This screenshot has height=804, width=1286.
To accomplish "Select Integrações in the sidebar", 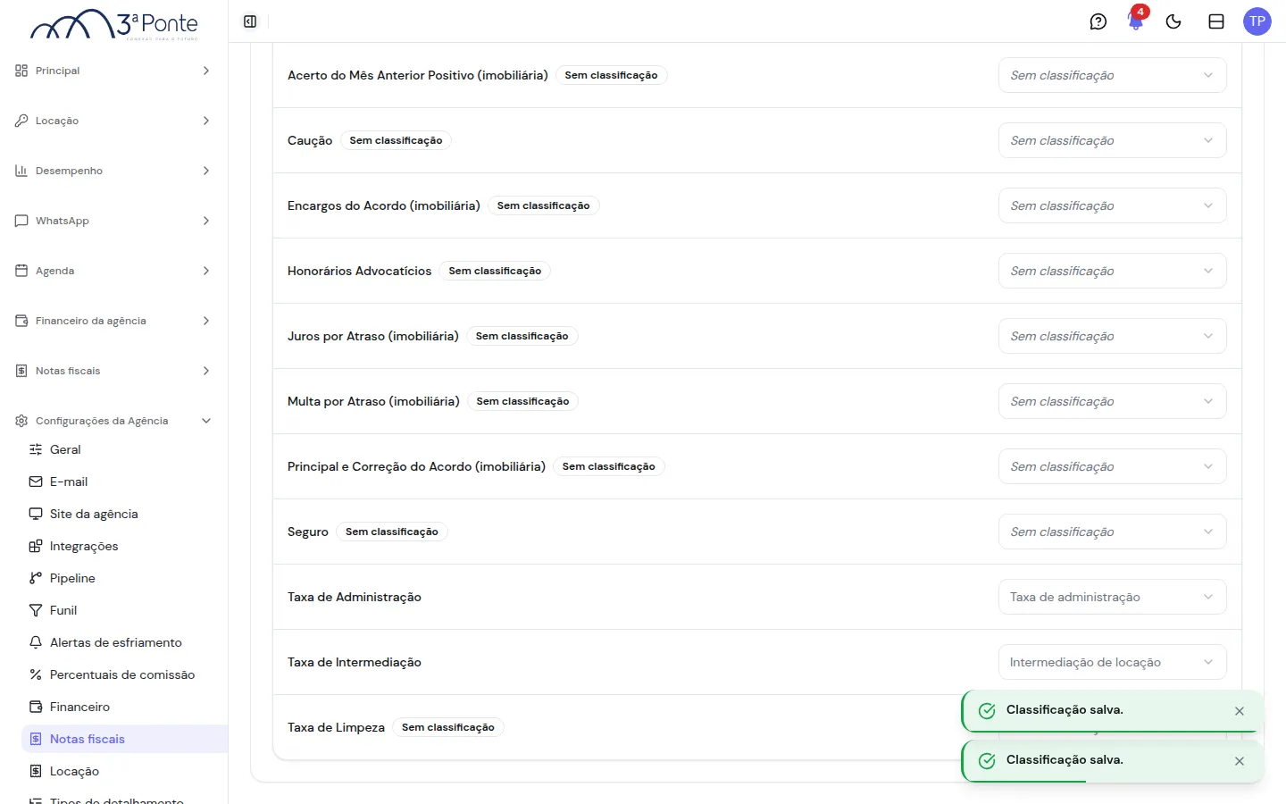I will point(125,546).
